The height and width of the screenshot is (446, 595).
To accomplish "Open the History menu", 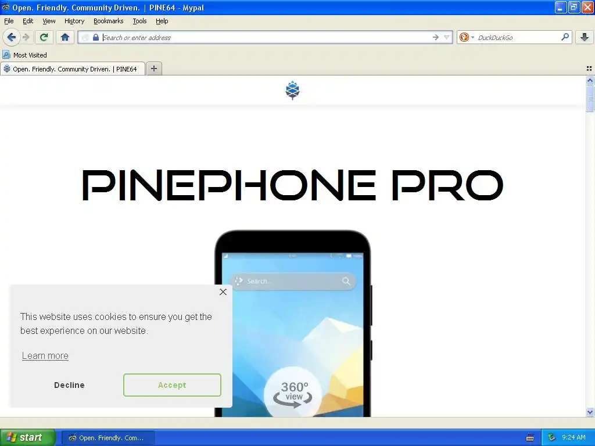I will tap(74, 21).
